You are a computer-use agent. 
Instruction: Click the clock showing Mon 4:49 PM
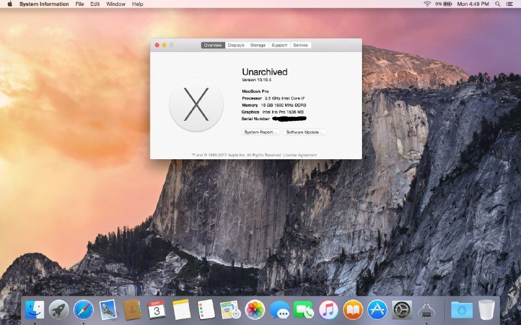click(473, 4)
